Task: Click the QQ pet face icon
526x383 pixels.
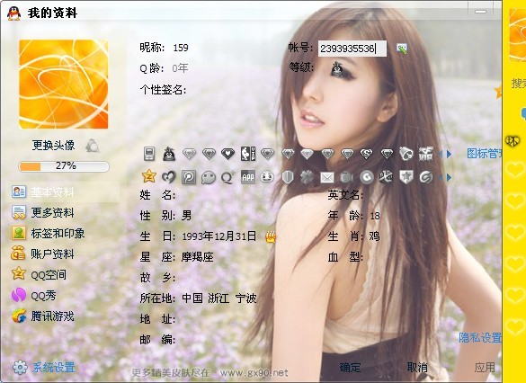Action: tap(267, 177)
